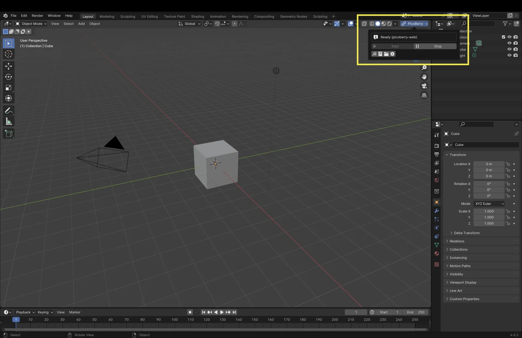The height and width of the screenshot is (338, 522).
Task: Open the Object Mode dropdown
Action: click(31, 23)
